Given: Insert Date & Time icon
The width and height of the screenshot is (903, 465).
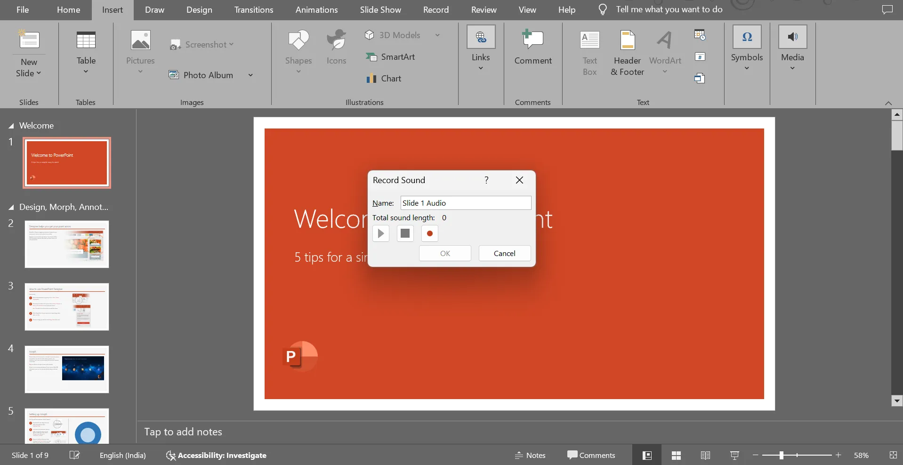Looking at the screenshot, I should point(700,35).
